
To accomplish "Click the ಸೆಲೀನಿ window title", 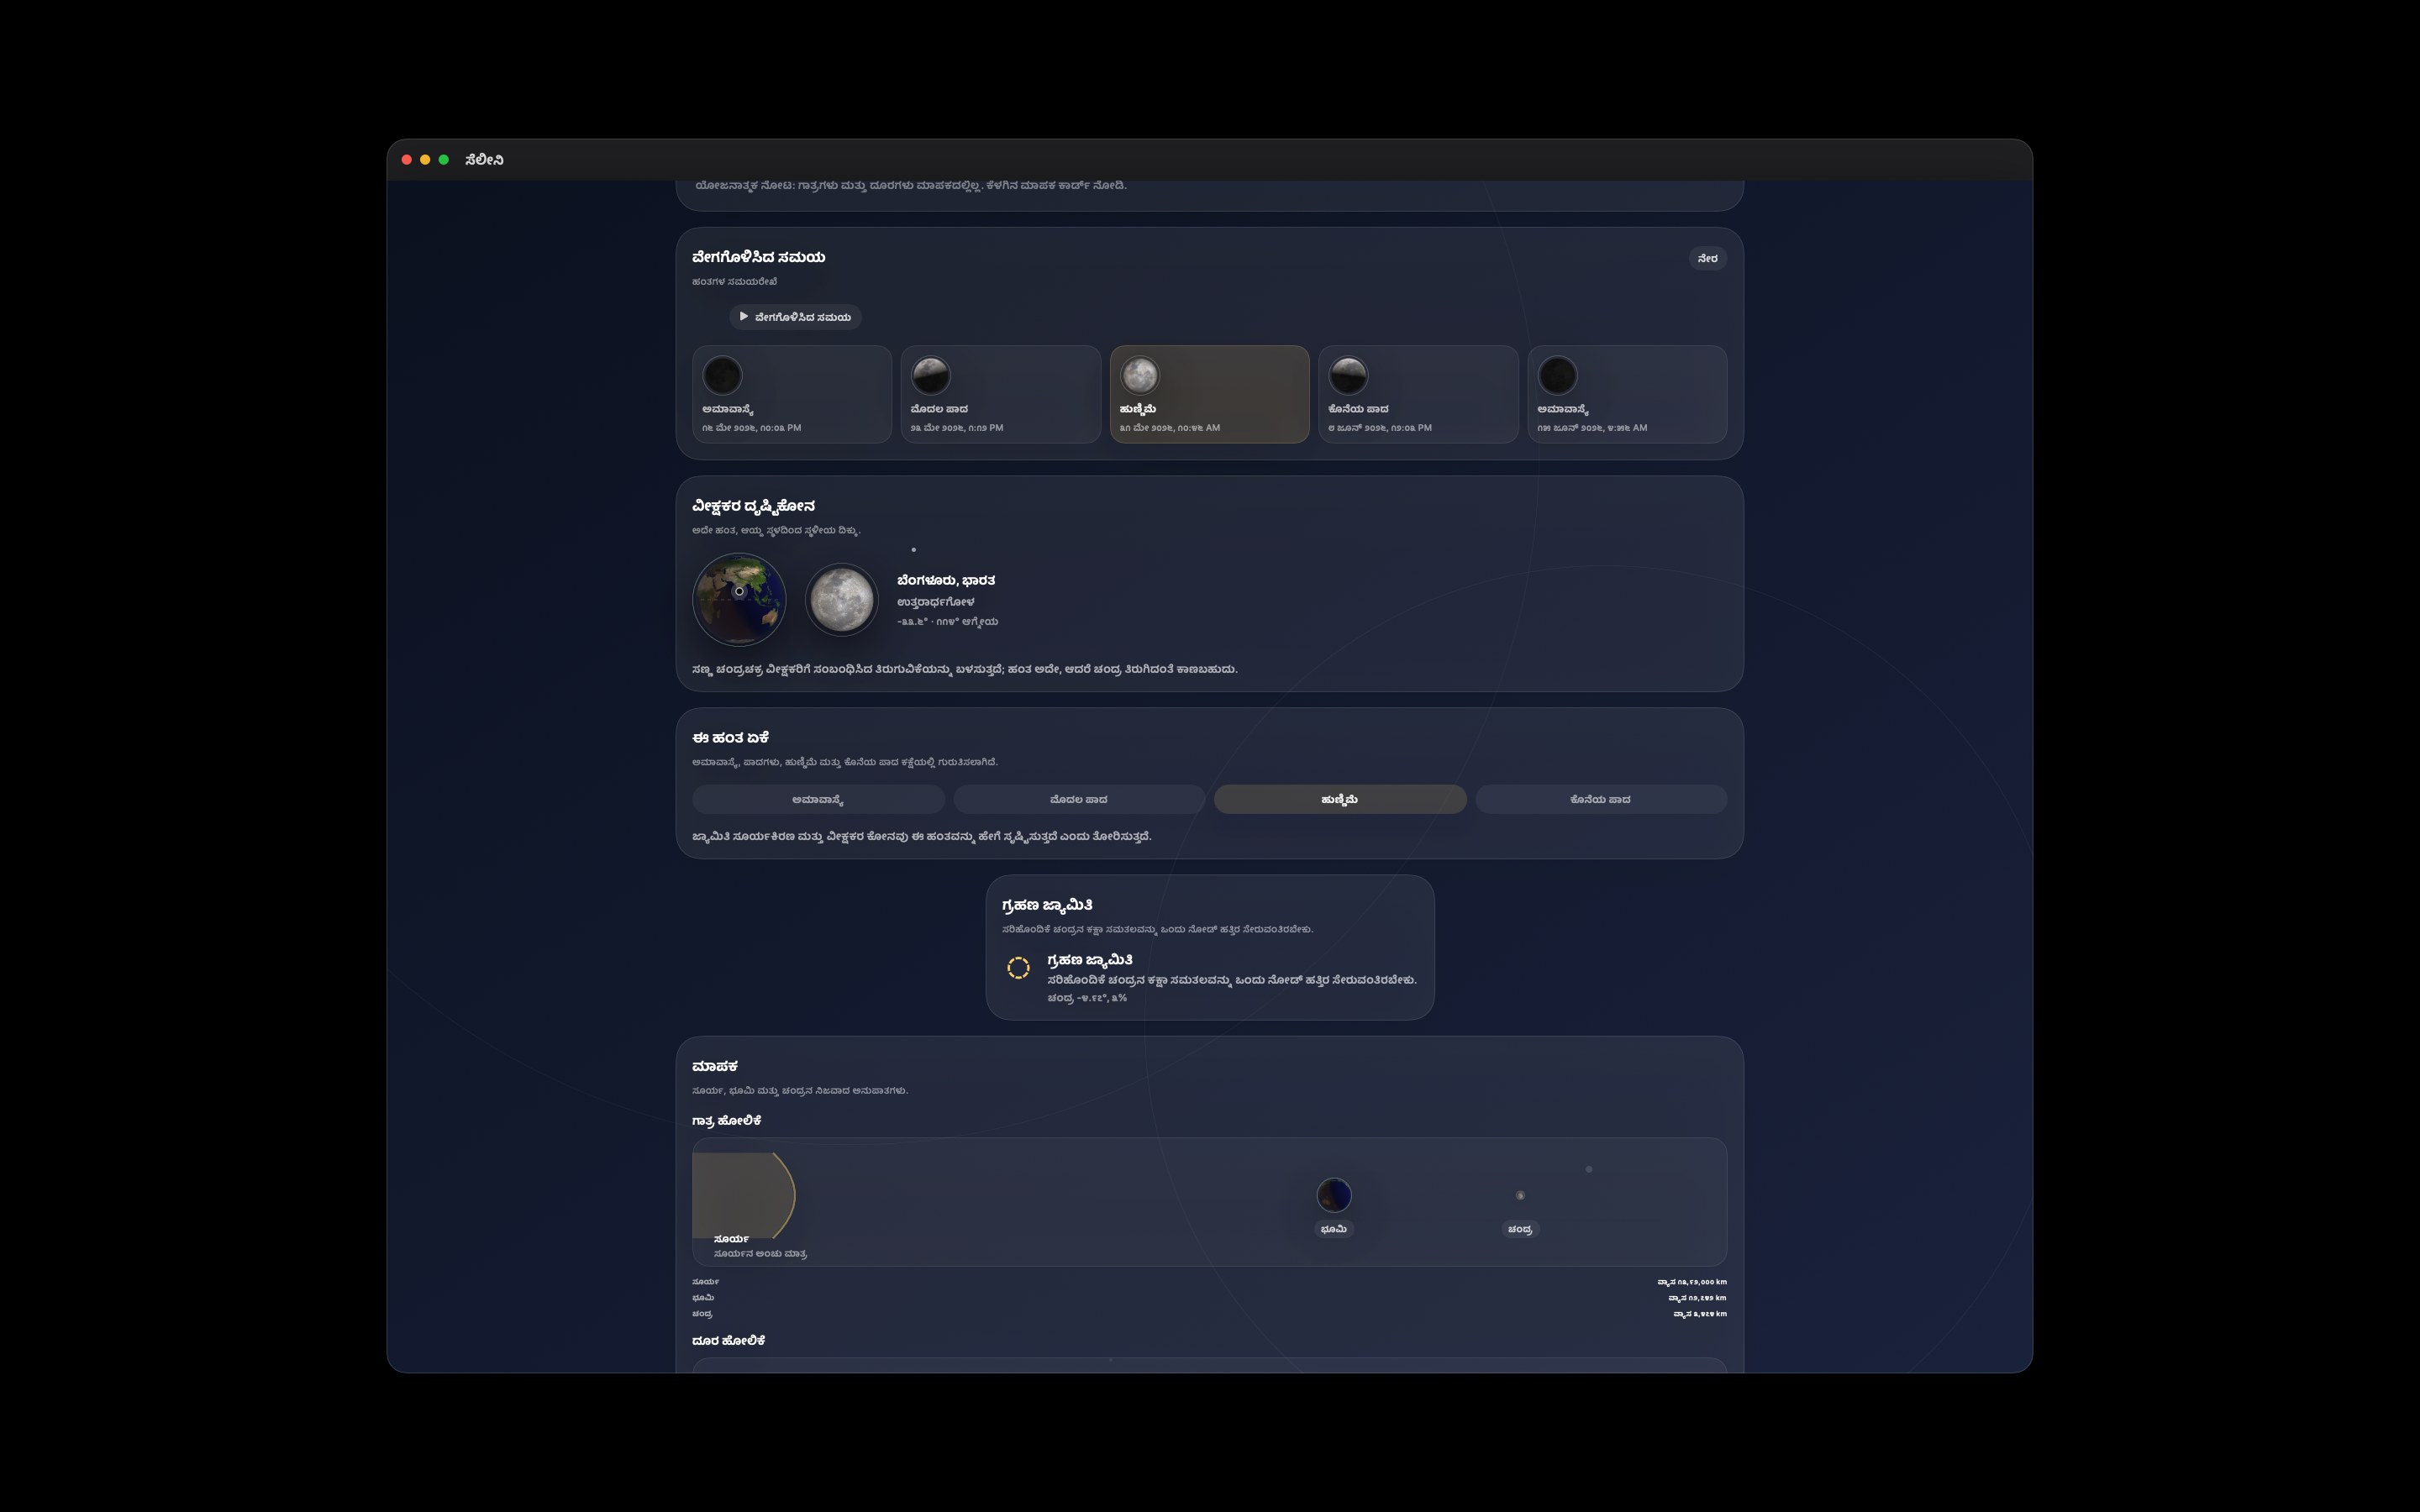I will point(484,160).
